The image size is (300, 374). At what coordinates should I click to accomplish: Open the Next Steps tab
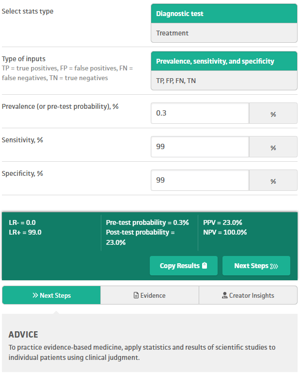[x=51, y=295]
